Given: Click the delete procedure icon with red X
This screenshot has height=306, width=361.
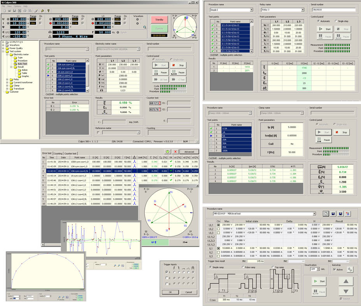Looking at the screenshot, I should coord(348,214).
